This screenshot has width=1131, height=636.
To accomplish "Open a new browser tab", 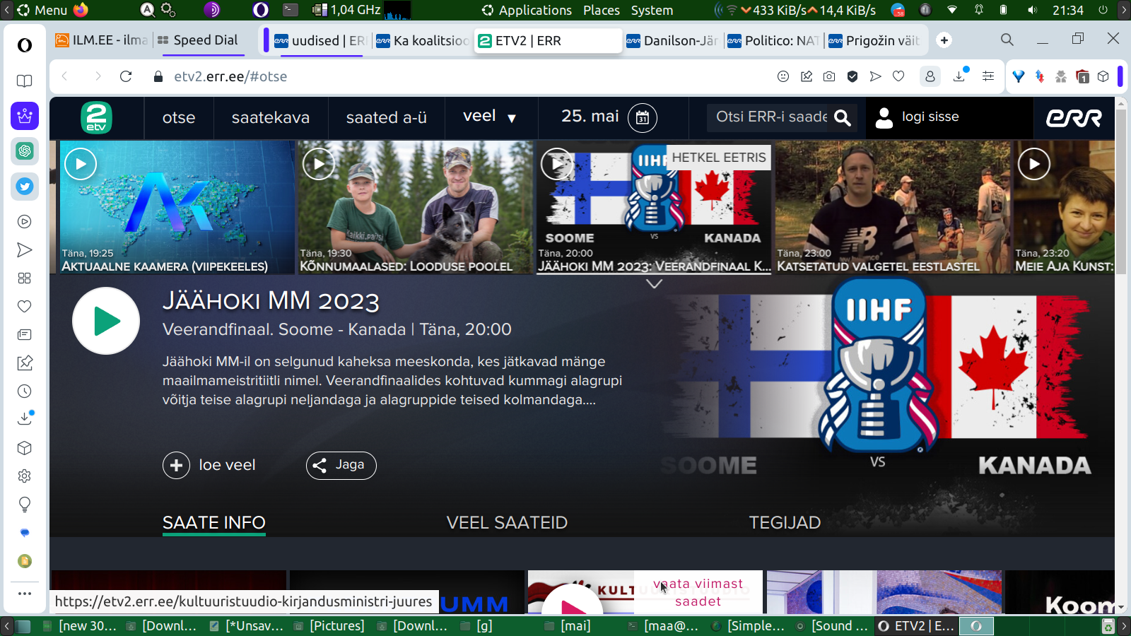I will click(x=944, y=40).
